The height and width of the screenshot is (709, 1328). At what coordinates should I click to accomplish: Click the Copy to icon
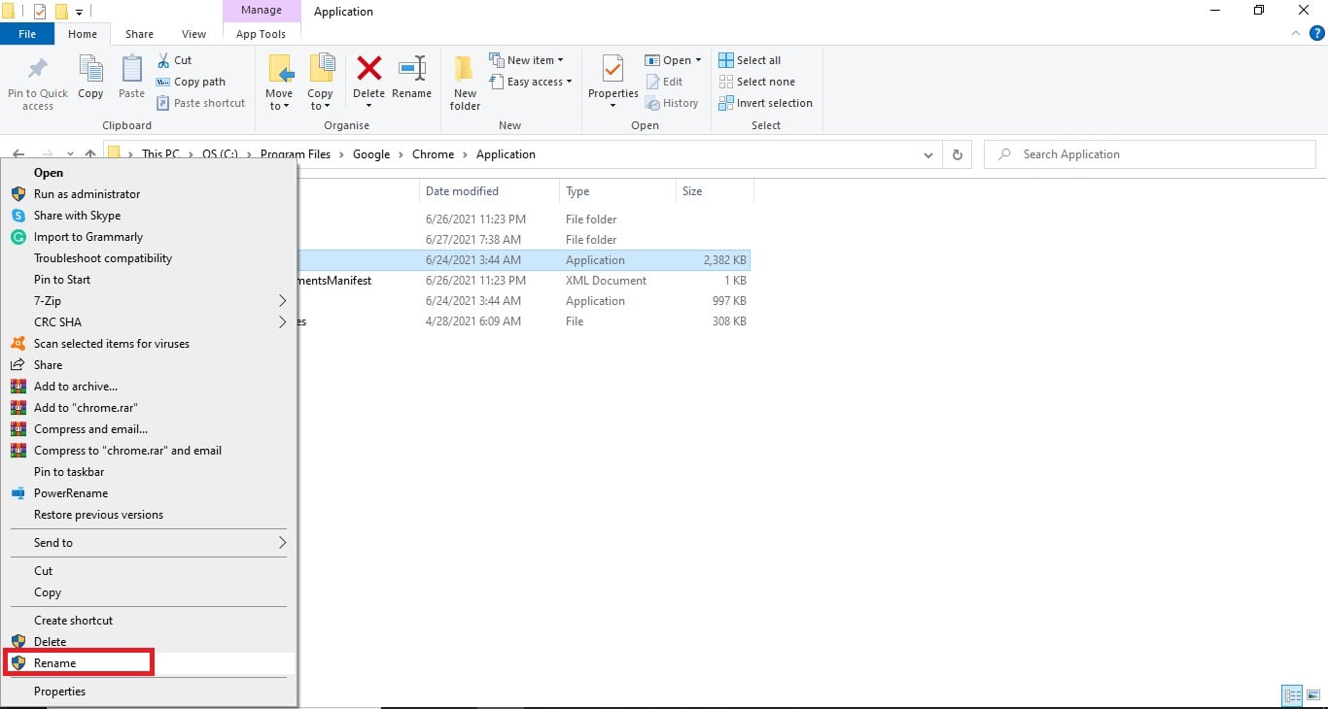[x=321, y=70]
